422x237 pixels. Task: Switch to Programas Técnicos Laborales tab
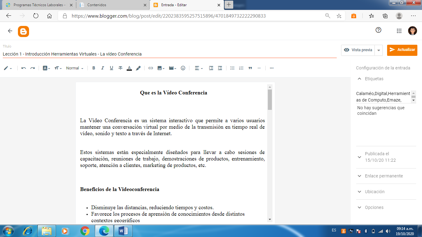[39, 5]
